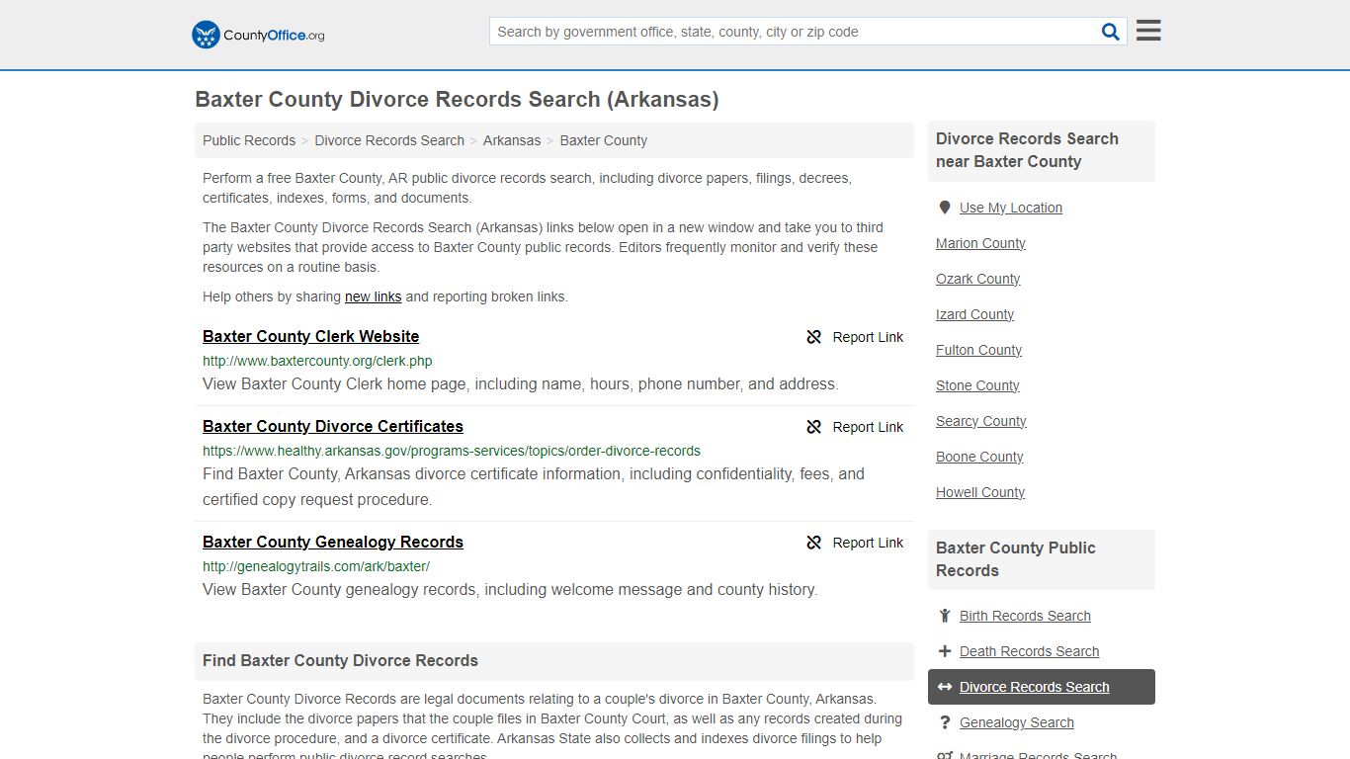This screenshot has height=759, width=1350.
Task: Open Baxter County Divorce Certificates heading
Action: click(x=333, y=426)
